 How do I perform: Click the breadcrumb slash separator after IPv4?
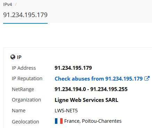pos(16,5)
